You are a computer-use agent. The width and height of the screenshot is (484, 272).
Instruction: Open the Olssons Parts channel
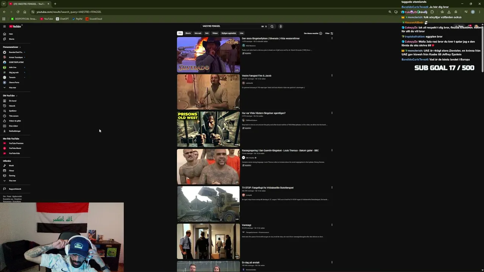[14, 82]
